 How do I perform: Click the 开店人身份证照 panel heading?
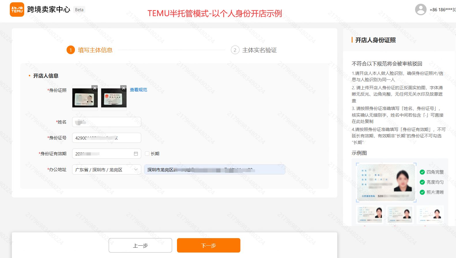pos(375,40)
